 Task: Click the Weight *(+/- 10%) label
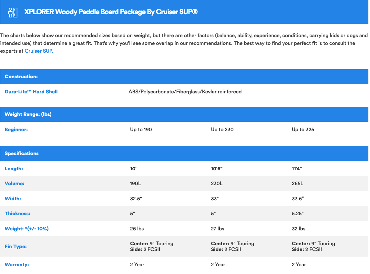tap(26, 229)
